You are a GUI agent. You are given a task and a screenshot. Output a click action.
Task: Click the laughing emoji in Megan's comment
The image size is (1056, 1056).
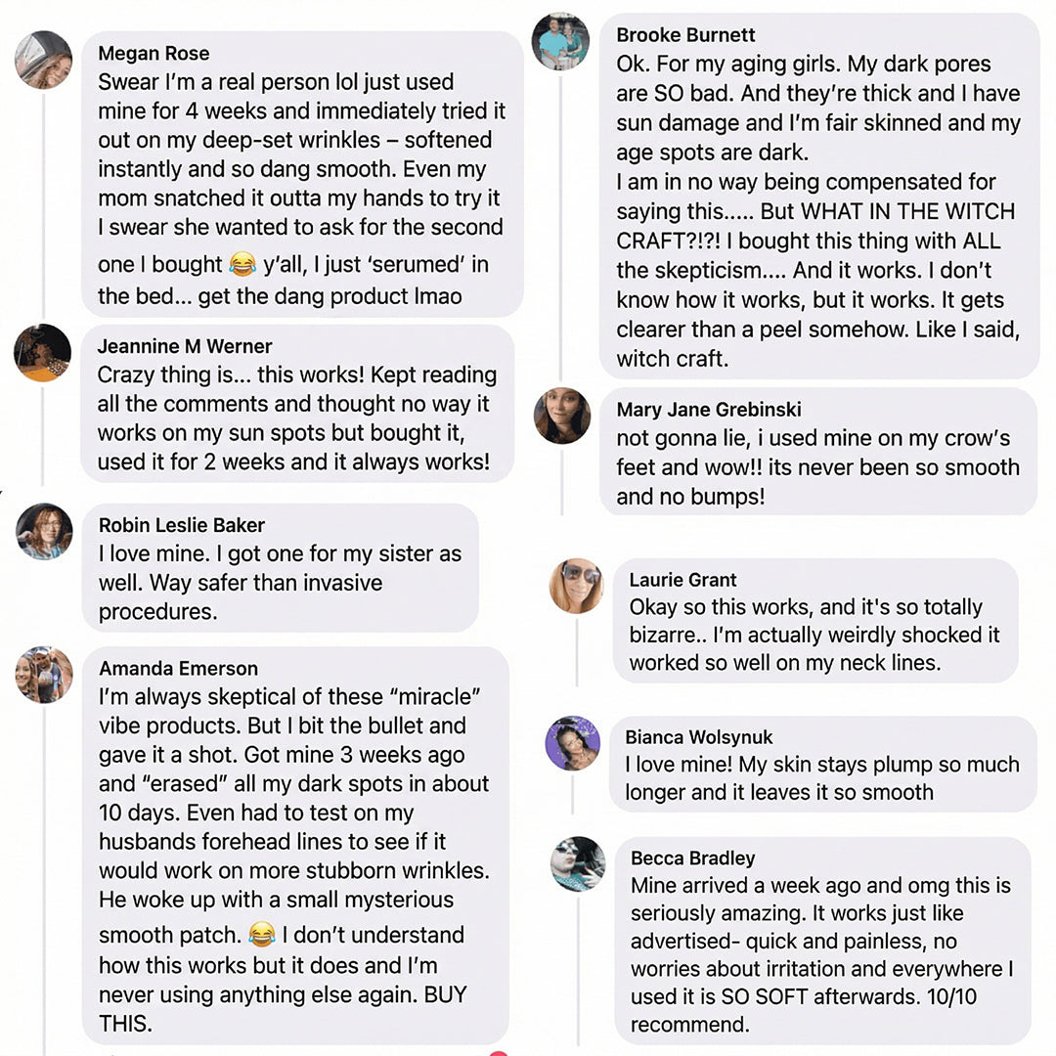click(242, 263)
